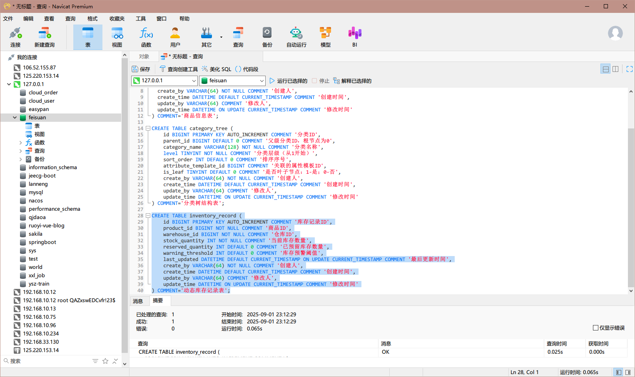Click the 函数 f(x) toolbar icon
This screenshot has width=635, height=377.
146,37
